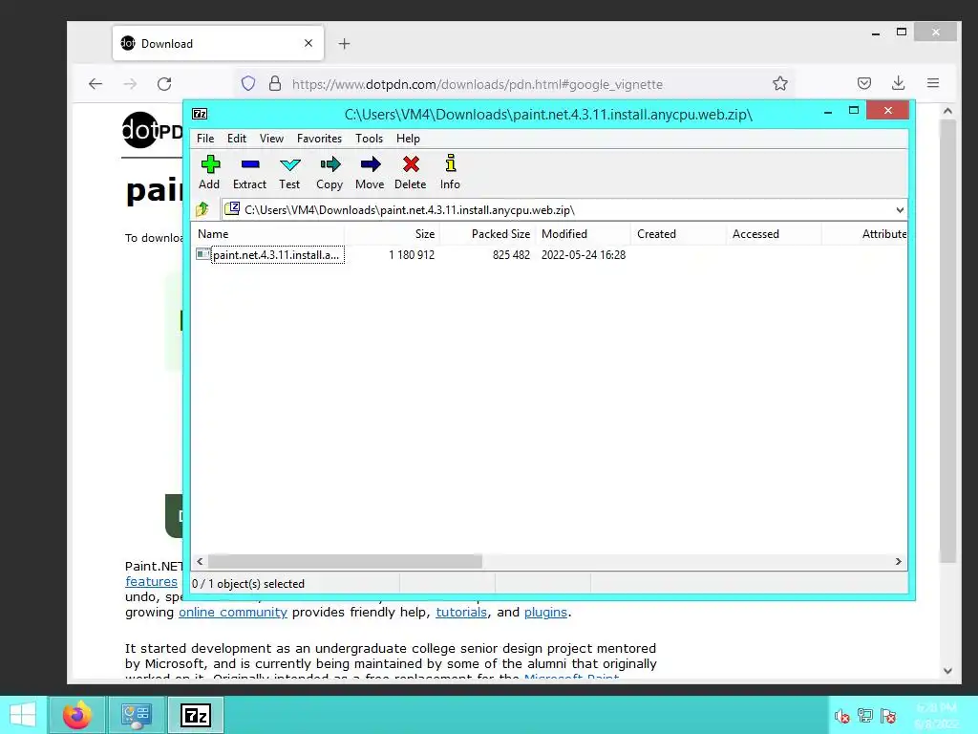Viewport: 978px width, 734px height.
Task: Open the tutorials link
Action: [461, 613]
